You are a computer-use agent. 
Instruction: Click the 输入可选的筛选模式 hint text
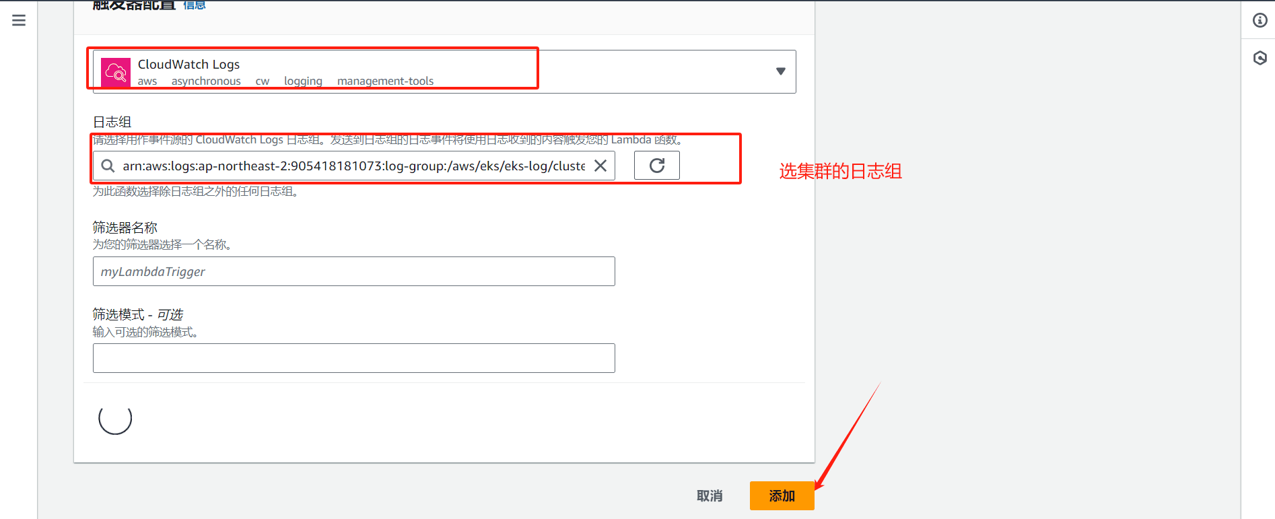tap(145, 332)
